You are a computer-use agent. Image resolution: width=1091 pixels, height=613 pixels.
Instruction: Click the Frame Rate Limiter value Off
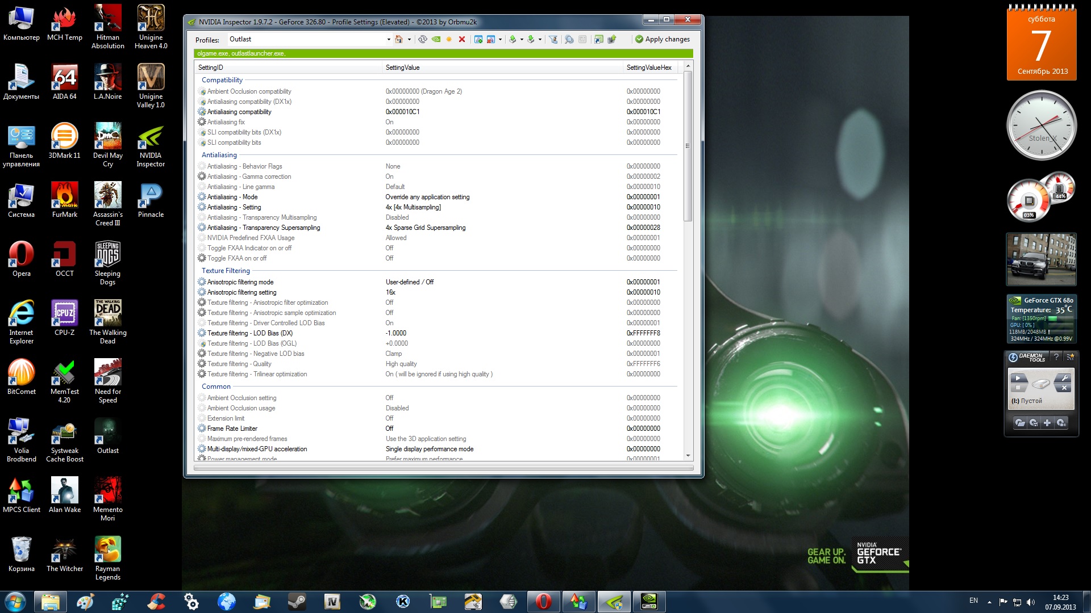pos(389,429)
